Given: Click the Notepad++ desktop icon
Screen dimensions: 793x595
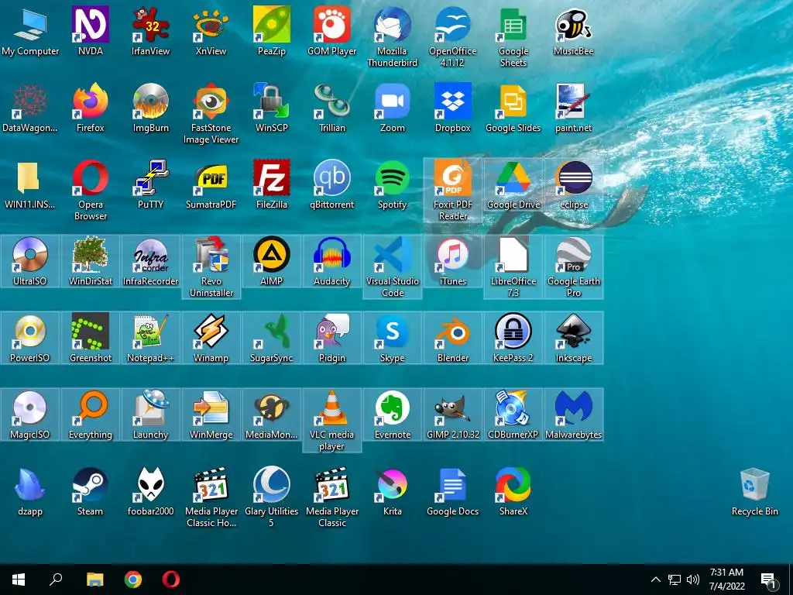Looking at the screenshot, I should tap(151, 338).
